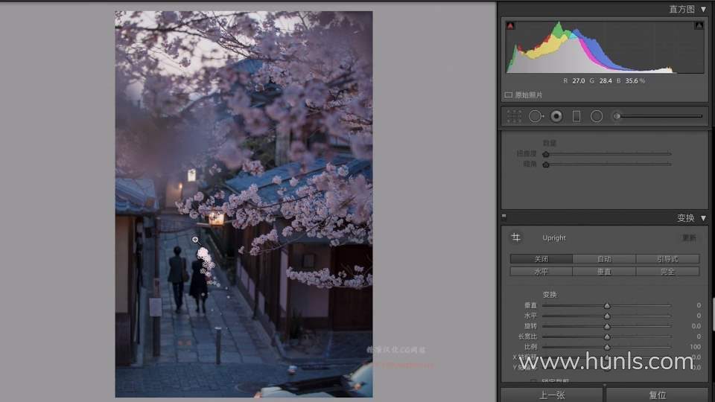The width and height of the screenshot is (715, 402).
Task: Click the 旋转 slider handle
Action: click(607, 326)
